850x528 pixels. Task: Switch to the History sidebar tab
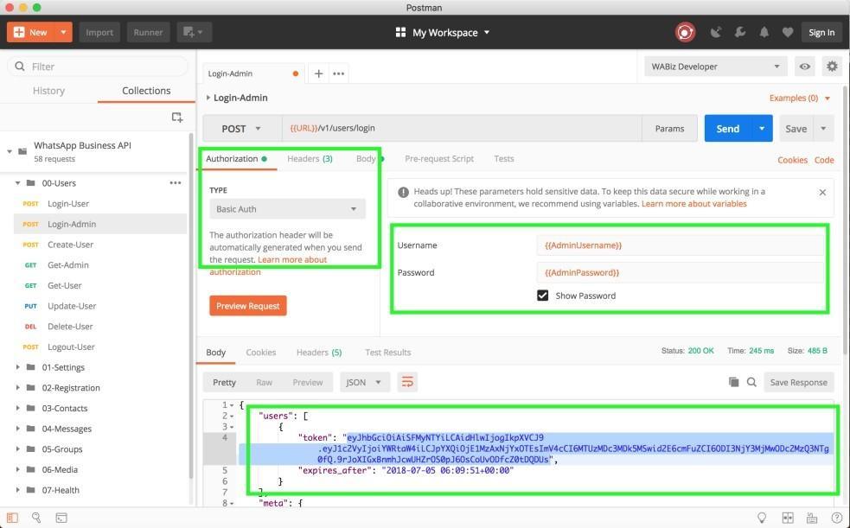pos(48,91)
